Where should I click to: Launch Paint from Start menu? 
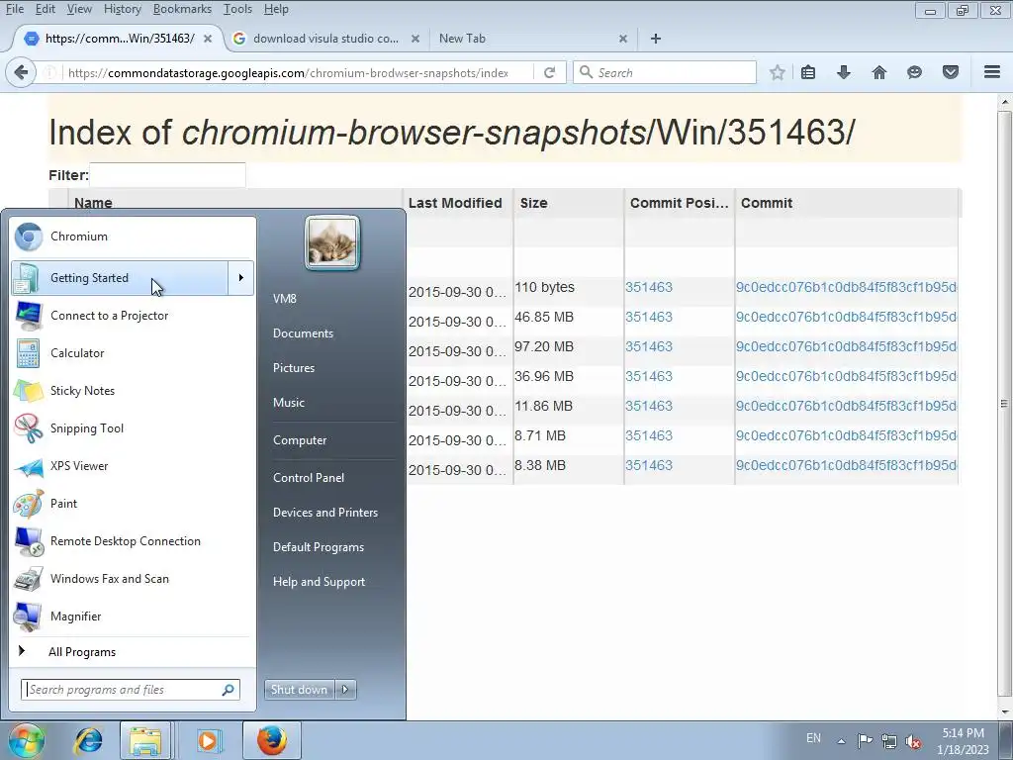(133, 504)
